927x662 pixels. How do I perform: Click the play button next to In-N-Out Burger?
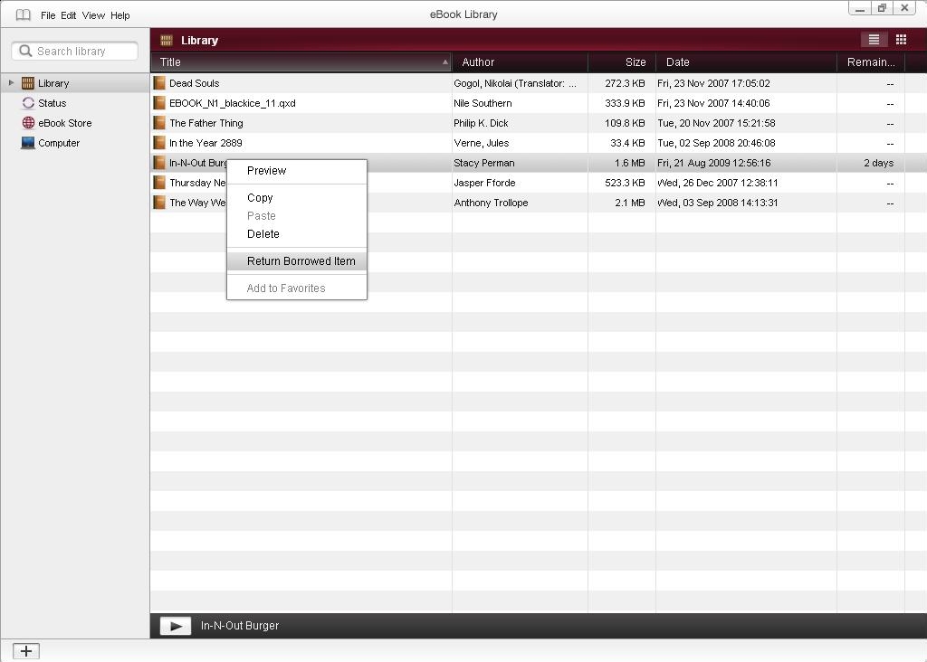(176, 626)
